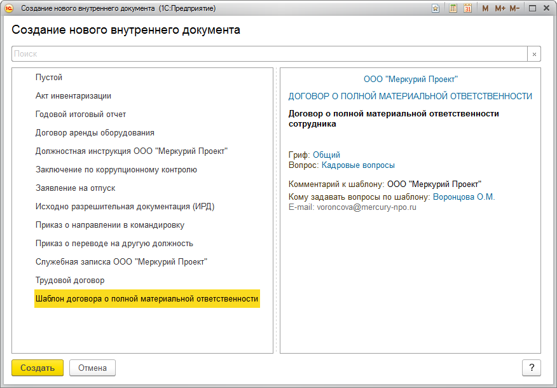Add this window to favorites via star icon
This screenshot has height=388, width=557.
pos(436,8)
